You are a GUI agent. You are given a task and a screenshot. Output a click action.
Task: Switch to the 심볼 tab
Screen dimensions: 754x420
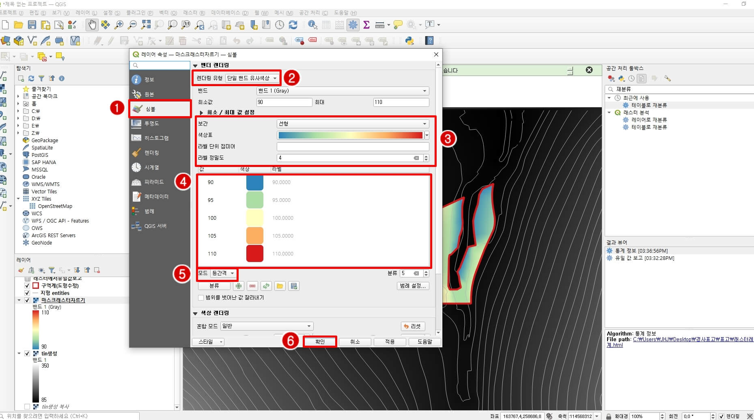(x=160, y=109)
